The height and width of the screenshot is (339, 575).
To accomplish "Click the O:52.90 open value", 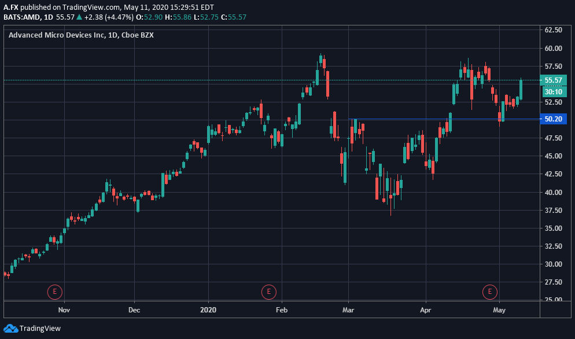I will point(149,17).
